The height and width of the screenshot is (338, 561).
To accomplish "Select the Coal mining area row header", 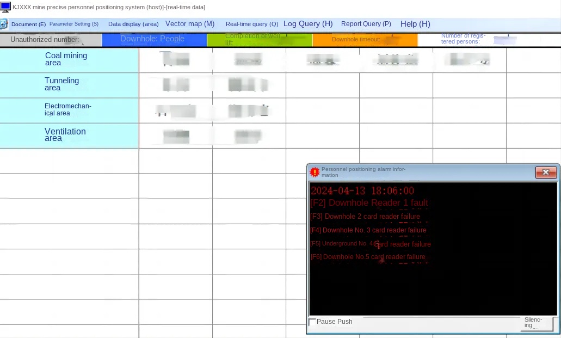I will click(x=70, y=60).
